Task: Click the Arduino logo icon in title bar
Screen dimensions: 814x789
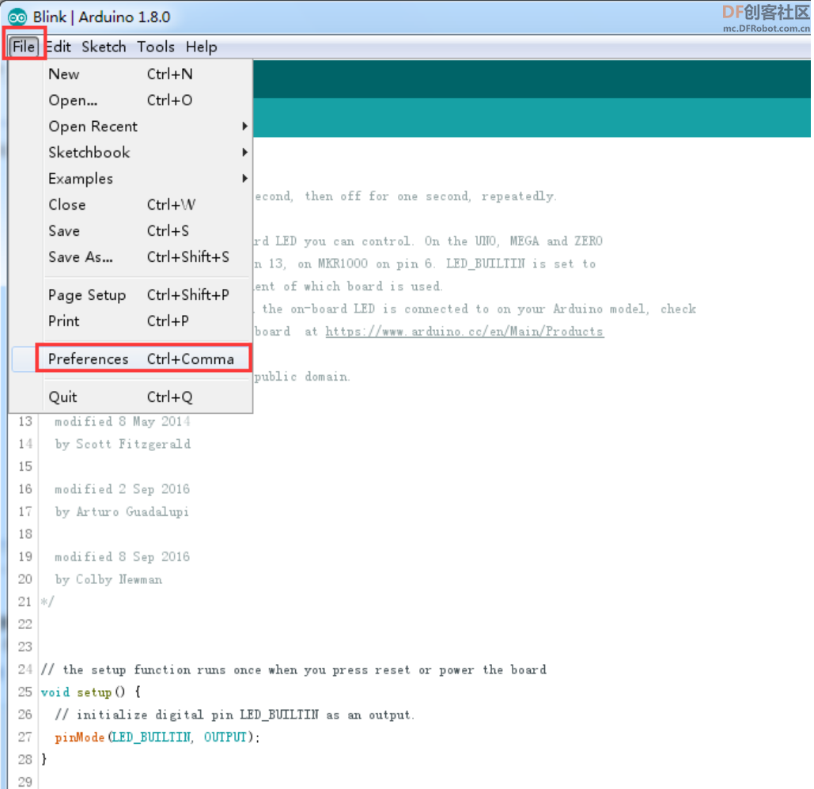Action: 17,17
